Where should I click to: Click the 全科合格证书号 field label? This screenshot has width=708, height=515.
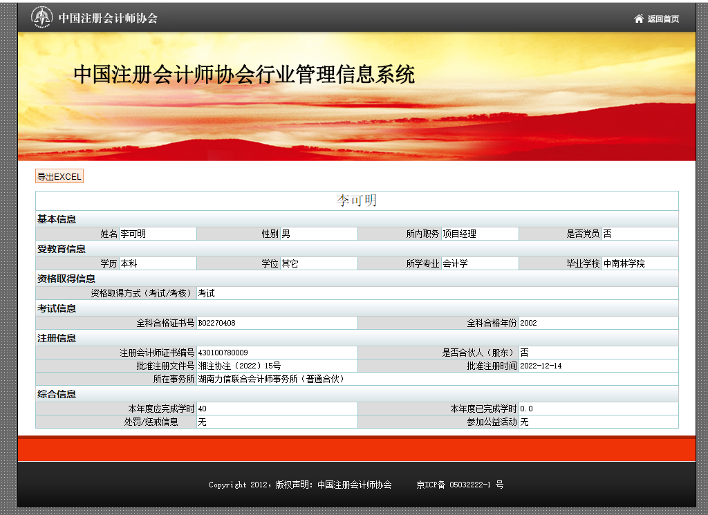166,324
